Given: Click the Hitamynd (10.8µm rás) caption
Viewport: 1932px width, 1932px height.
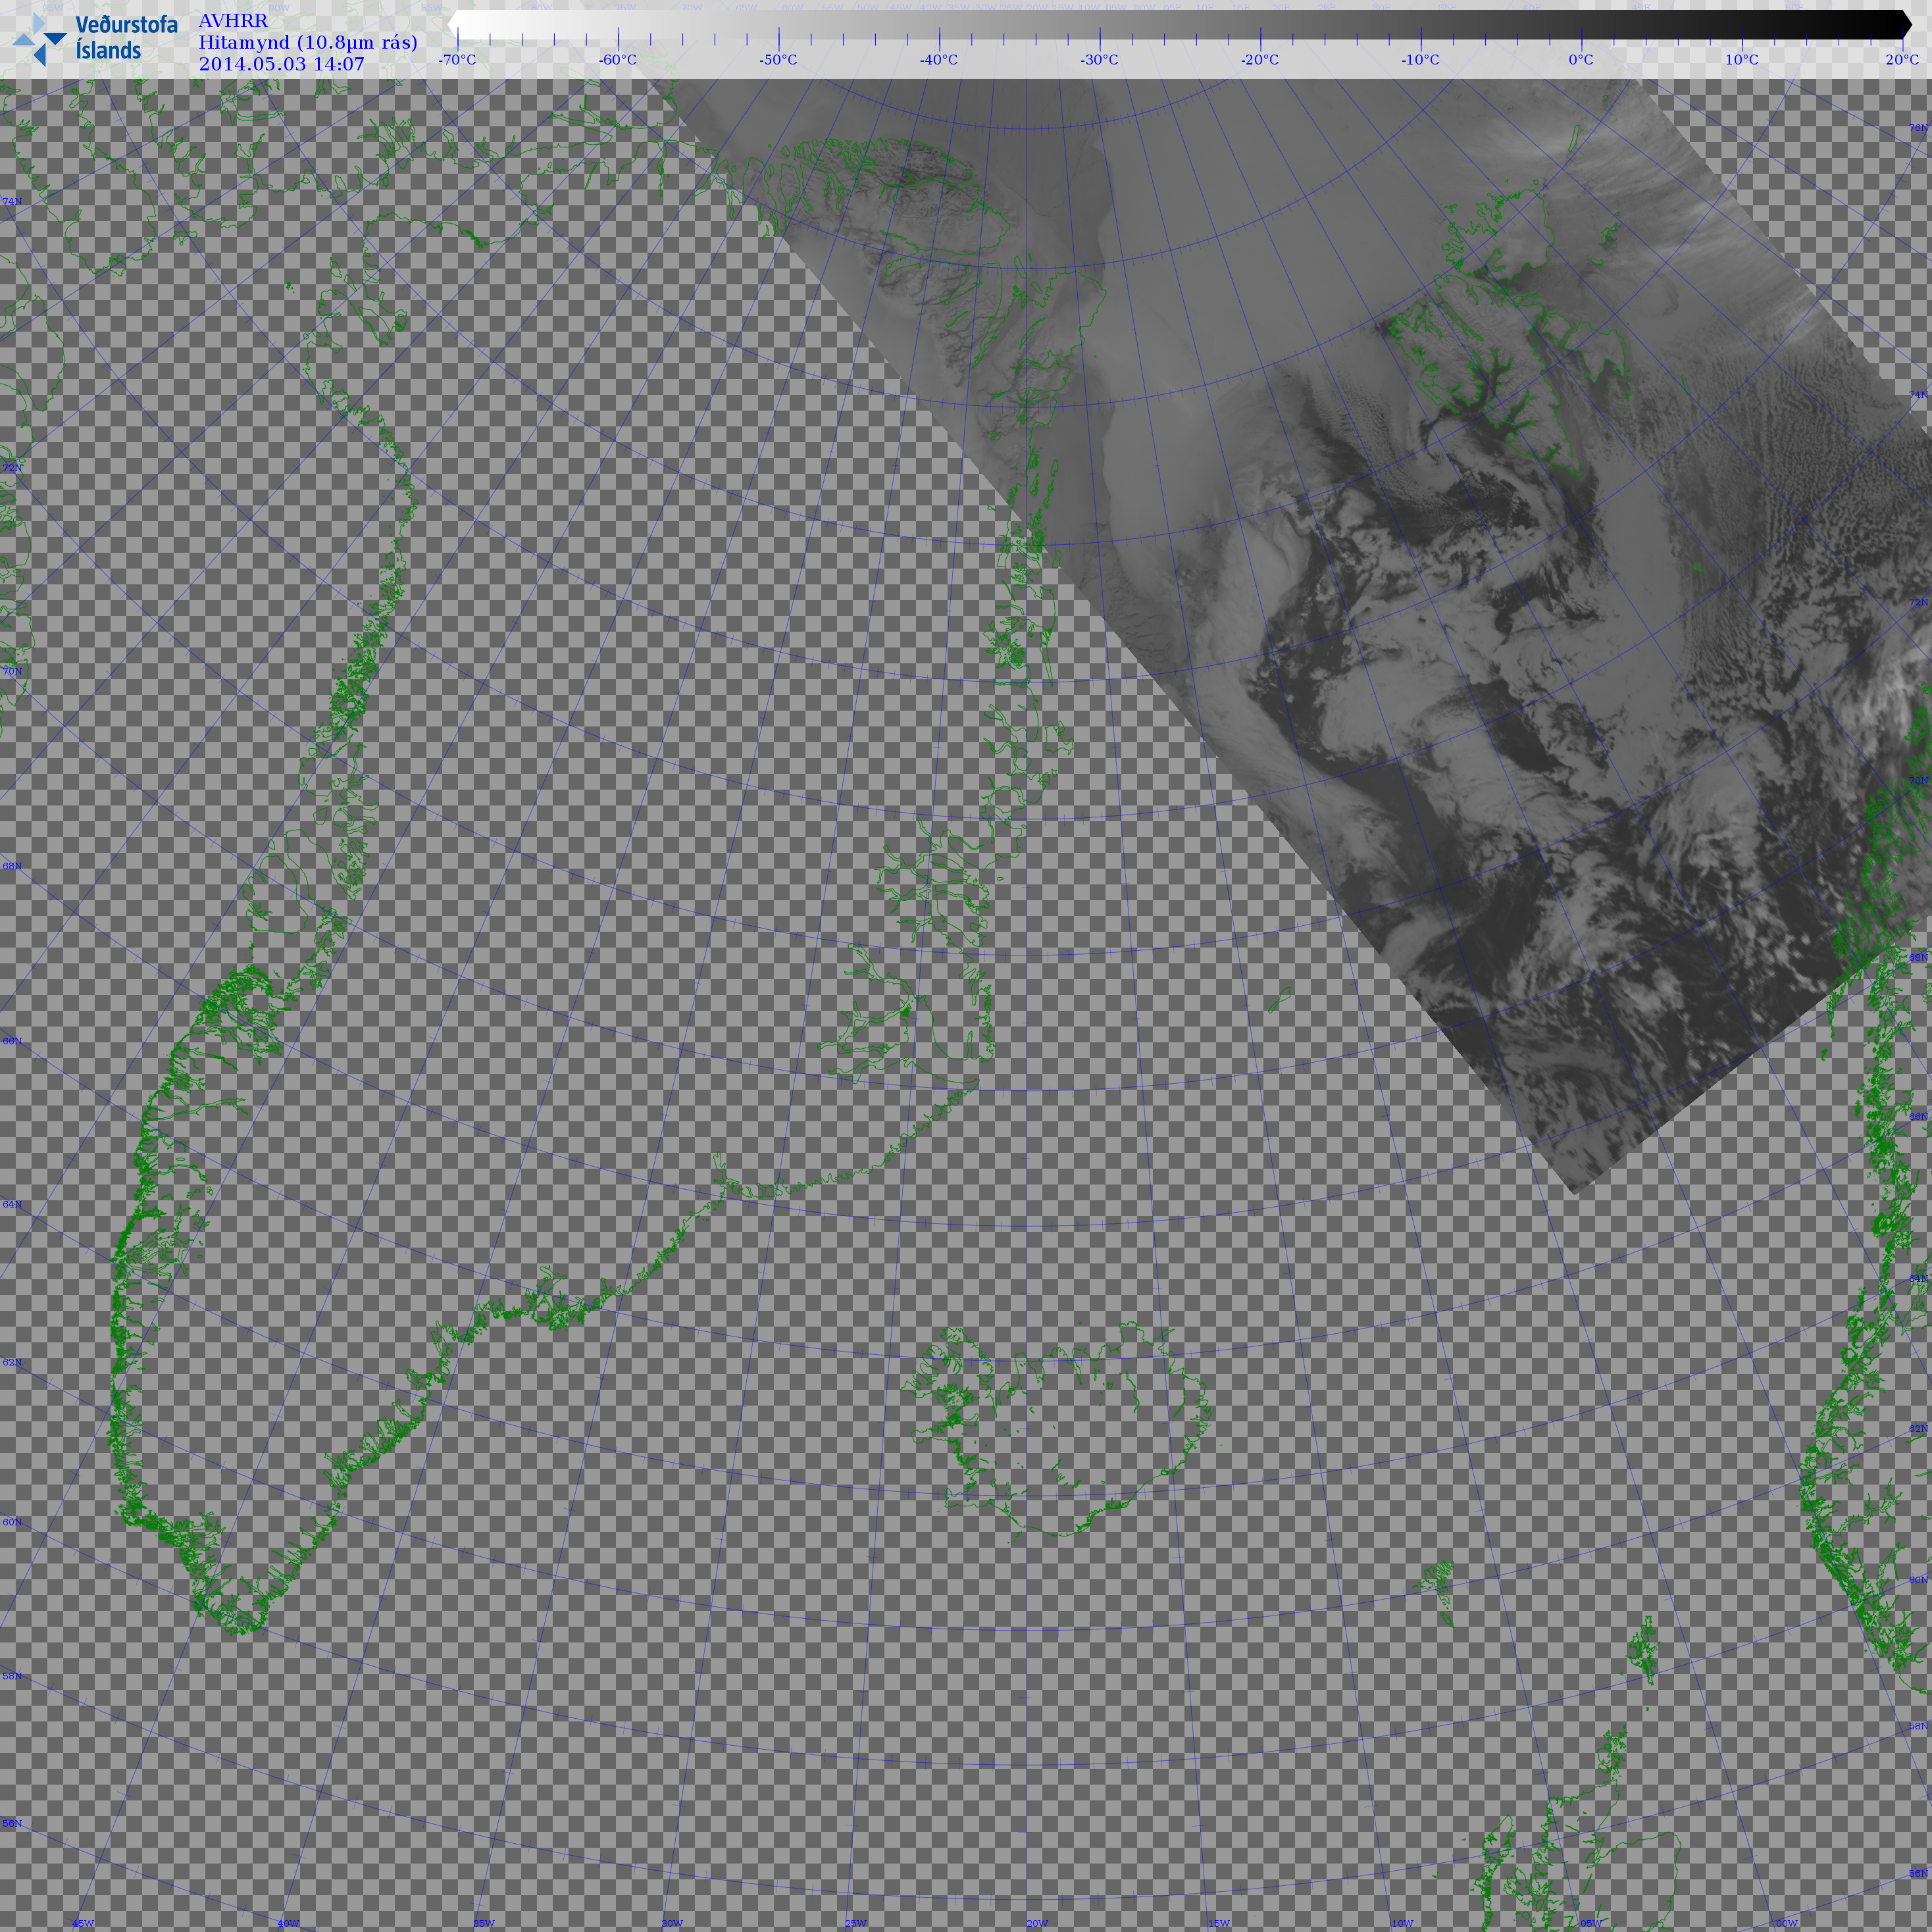Looking at the screenshot, I should pyautogui.click(x=308, y=42).
